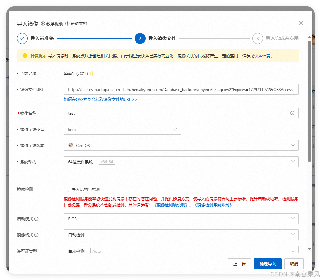
Task: Click the info icon next to 华南1（深圳）
Action: coord(92,73)
